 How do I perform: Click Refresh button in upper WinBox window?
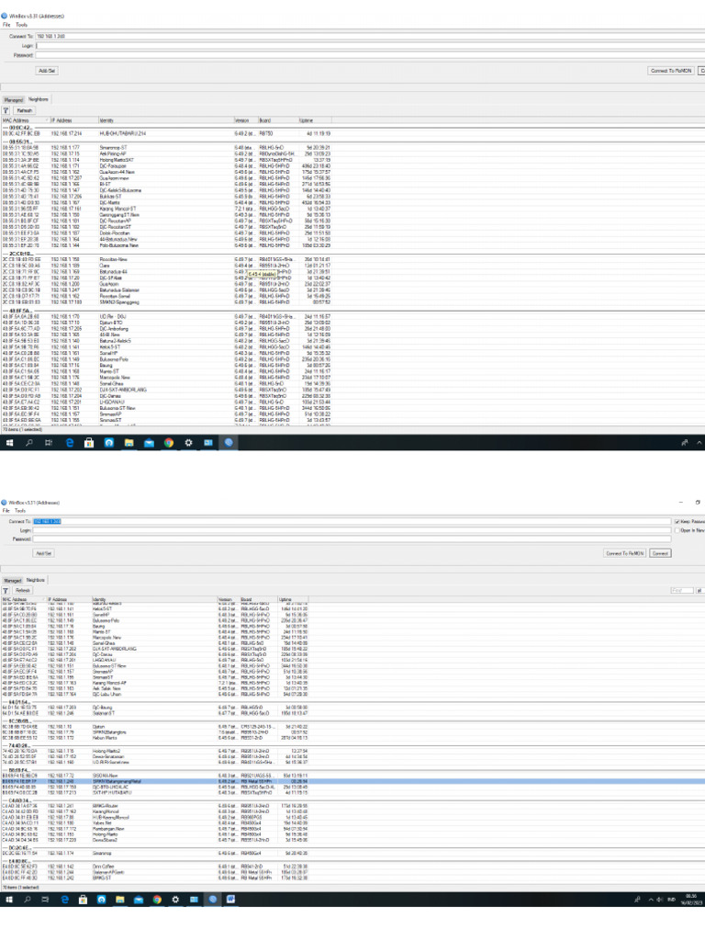24,110
